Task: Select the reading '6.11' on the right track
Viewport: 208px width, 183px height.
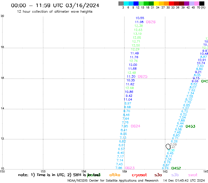Action: click(169, 156)
